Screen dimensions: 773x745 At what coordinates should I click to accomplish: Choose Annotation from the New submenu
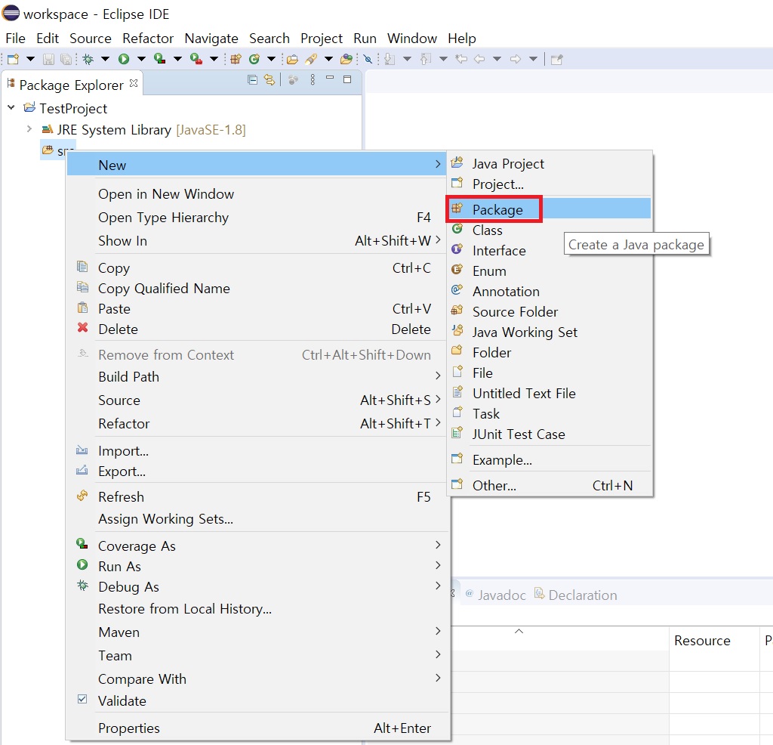(x=550, y=291)
